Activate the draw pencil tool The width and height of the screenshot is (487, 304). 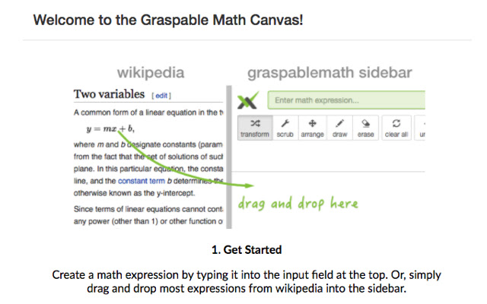(339, 127)
